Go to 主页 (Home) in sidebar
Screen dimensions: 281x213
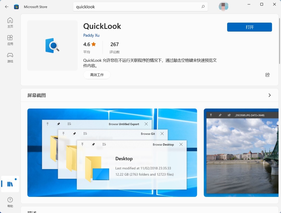coord(10,23)
